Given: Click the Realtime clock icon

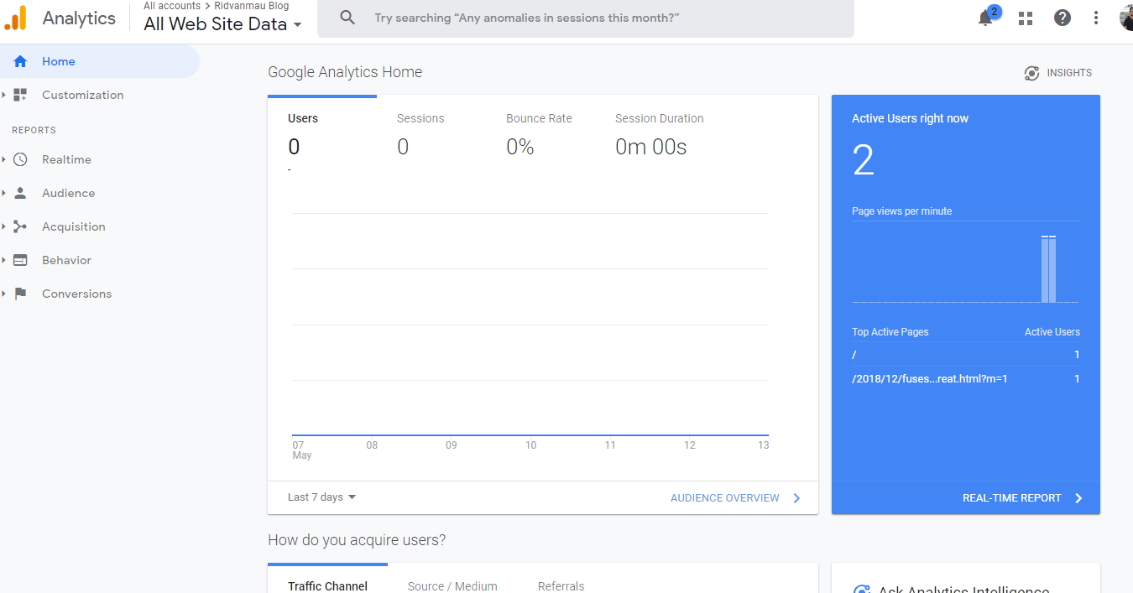Looking at the screenshot, I should [21, 159].
